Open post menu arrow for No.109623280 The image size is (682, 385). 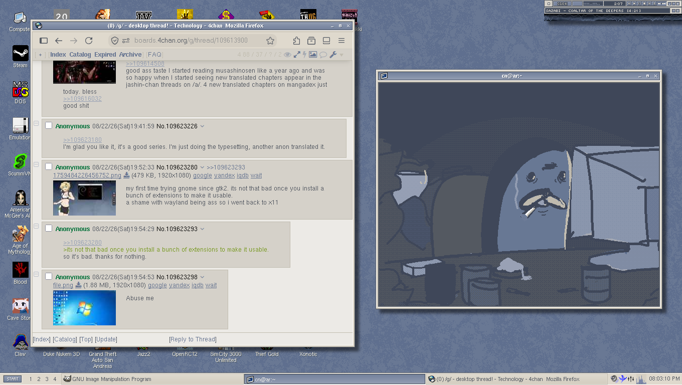[202, 167]
